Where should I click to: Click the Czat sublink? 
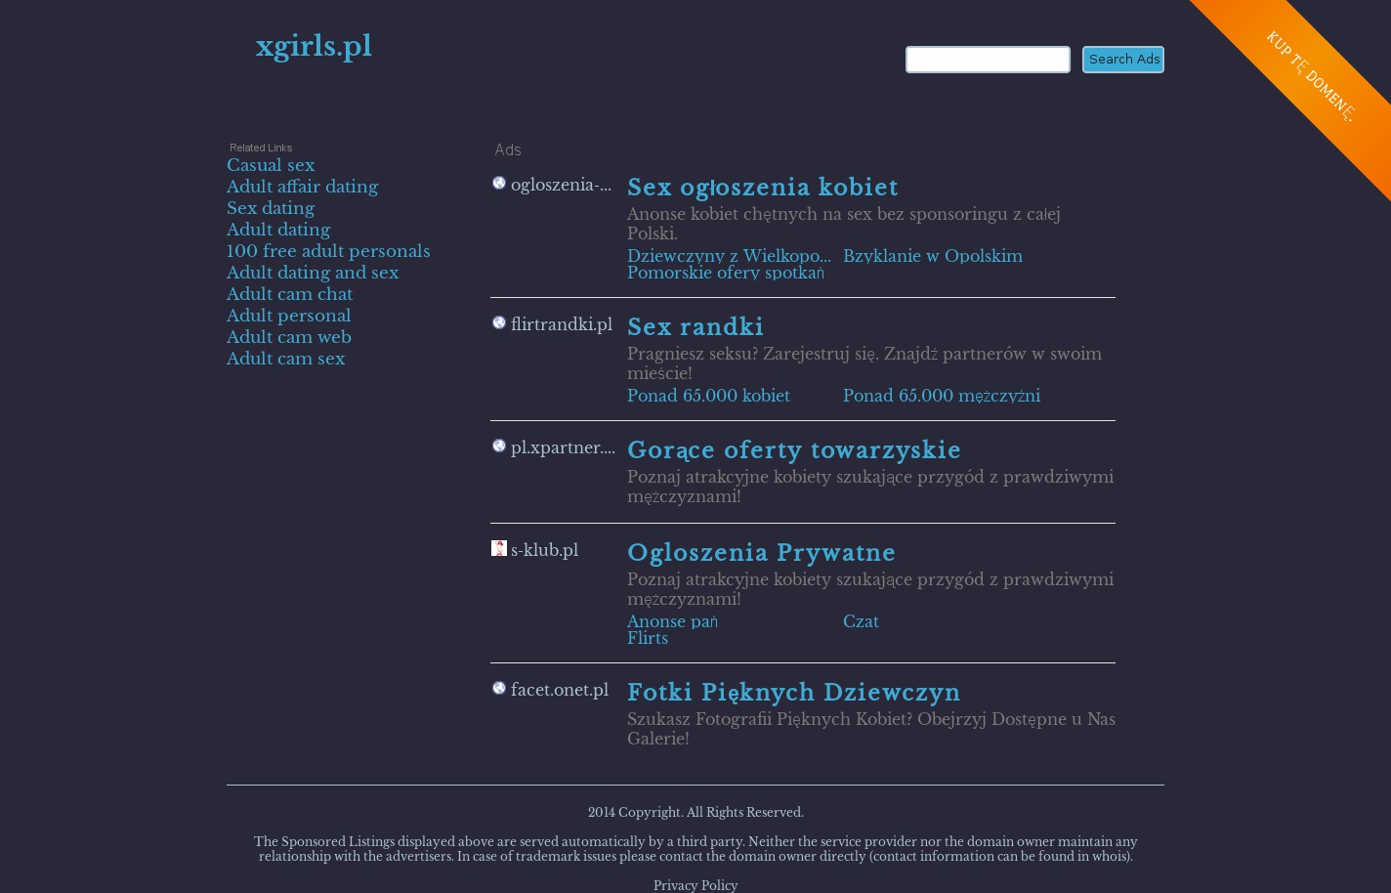861,621
